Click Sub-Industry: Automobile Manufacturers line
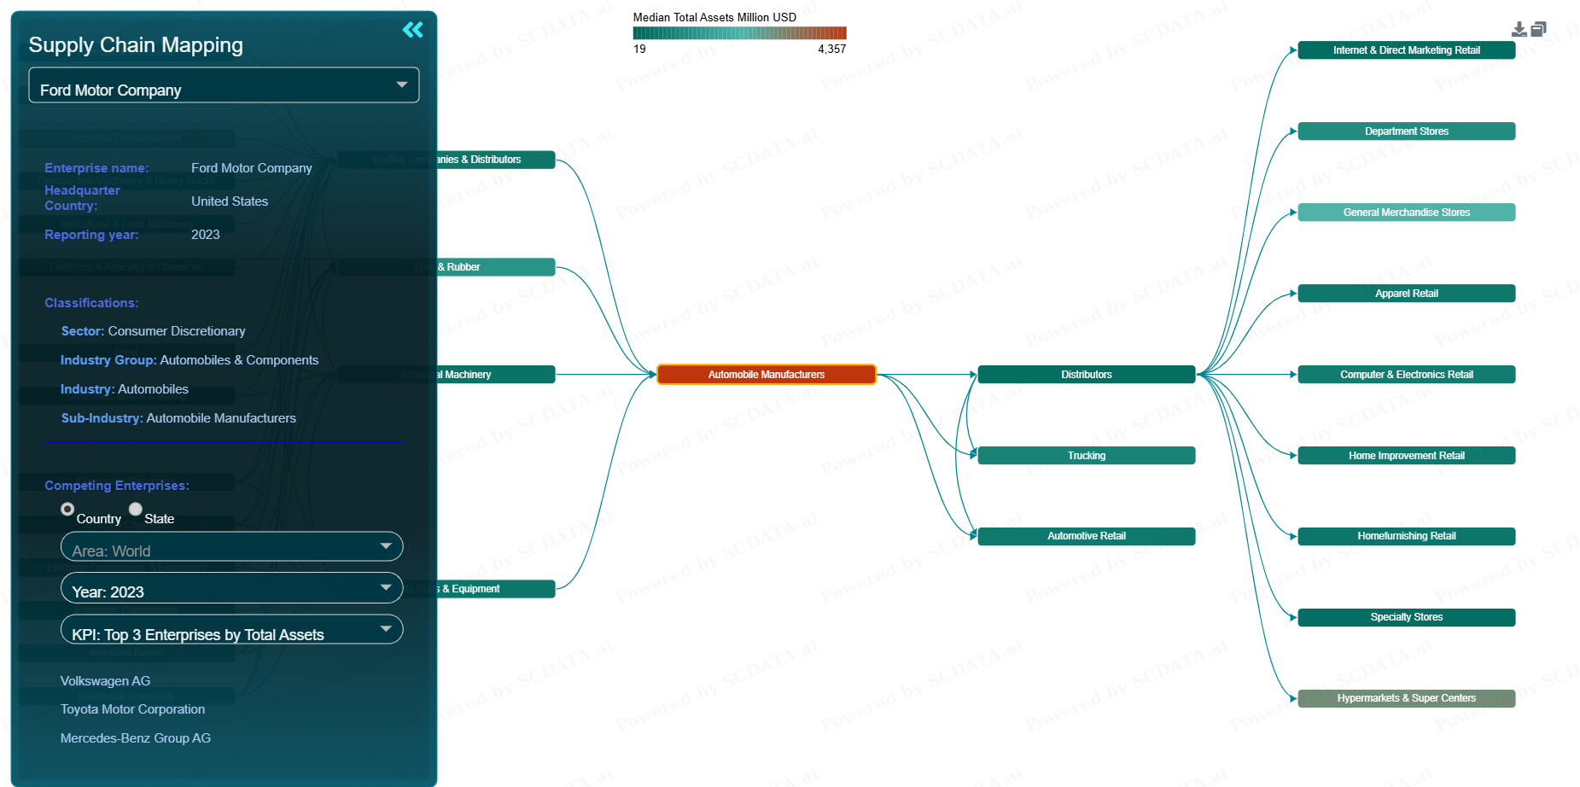This screenshot has width=1580, height=787. tap(178, 418)
